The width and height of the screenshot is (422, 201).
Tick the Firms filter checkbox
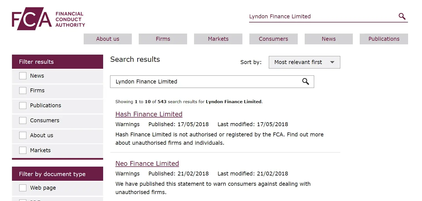tap(23, 91)
